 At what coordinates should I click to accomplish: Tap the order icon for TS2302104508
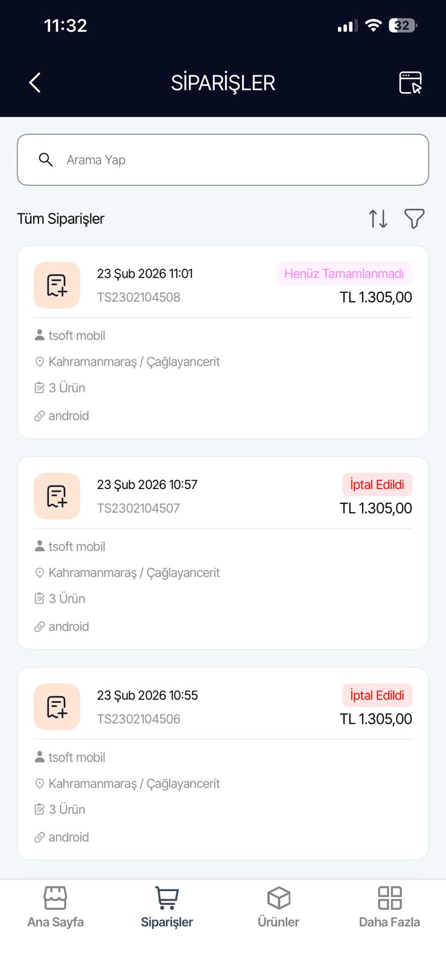pyautogui.click(x=57, y=285)
